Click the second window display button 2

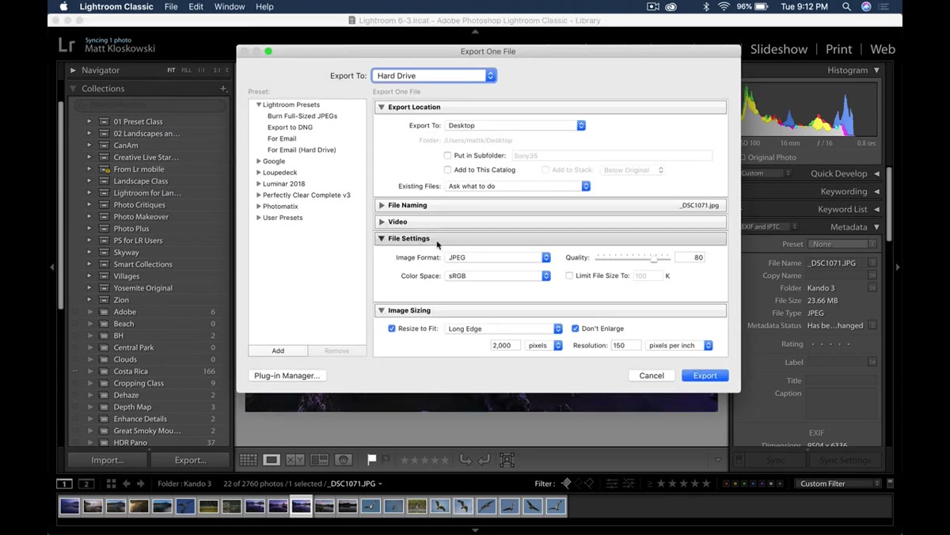click(x=86, y=484)
